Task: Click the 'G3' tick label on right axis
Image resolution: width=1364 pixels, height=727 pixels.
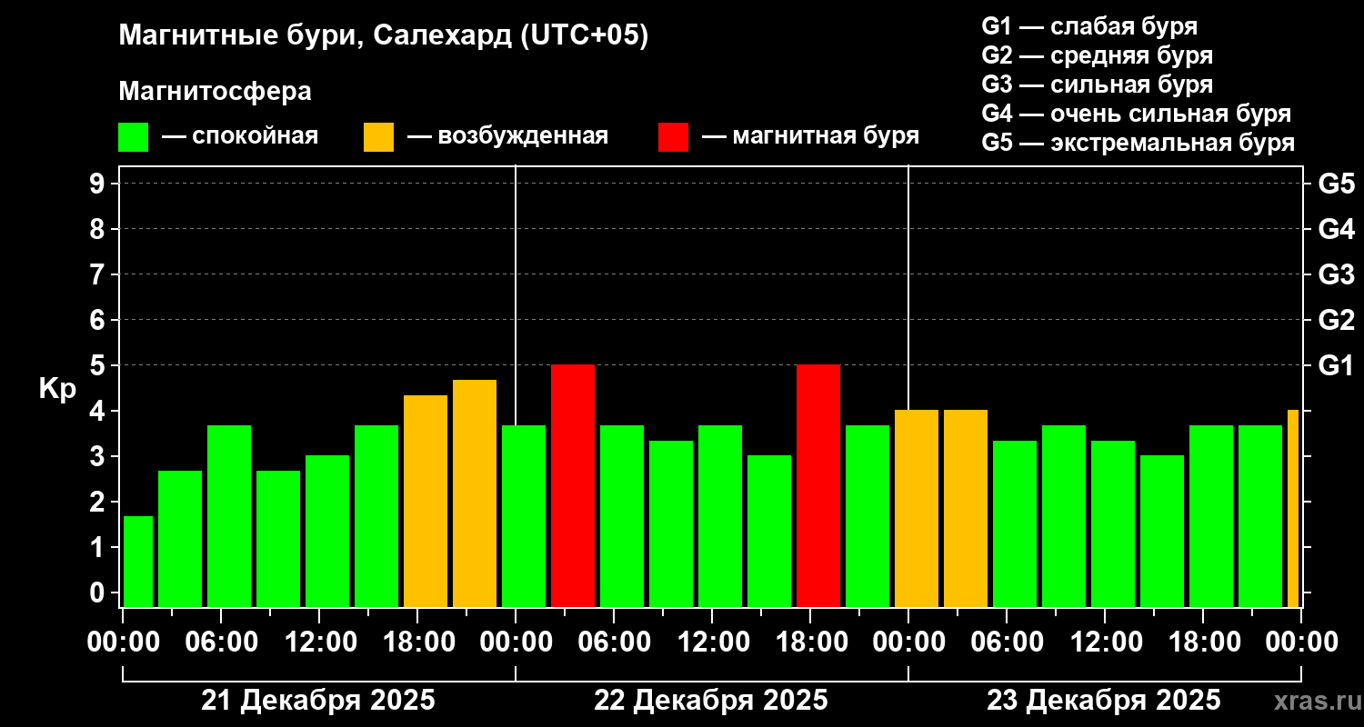Action: [1336, 274]
